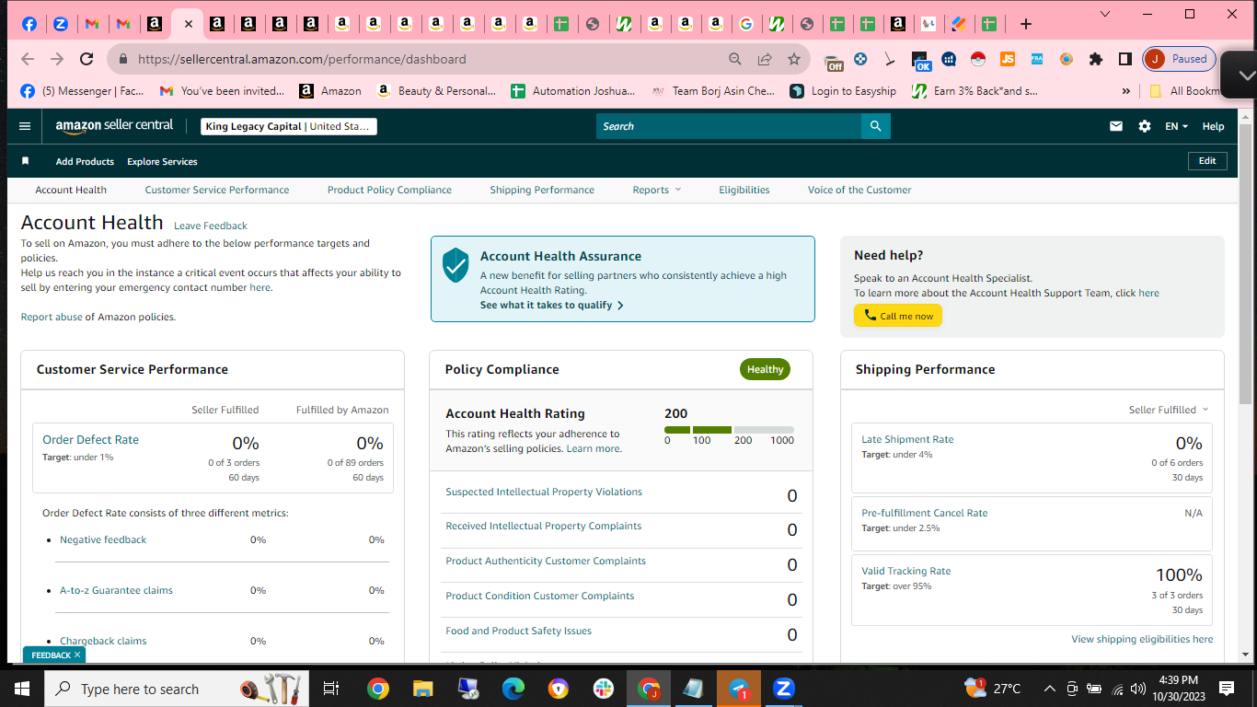Click the site info lock icon
This screenshot has height=707, width=1257.
pyautogui.click(x=122, y=59)
